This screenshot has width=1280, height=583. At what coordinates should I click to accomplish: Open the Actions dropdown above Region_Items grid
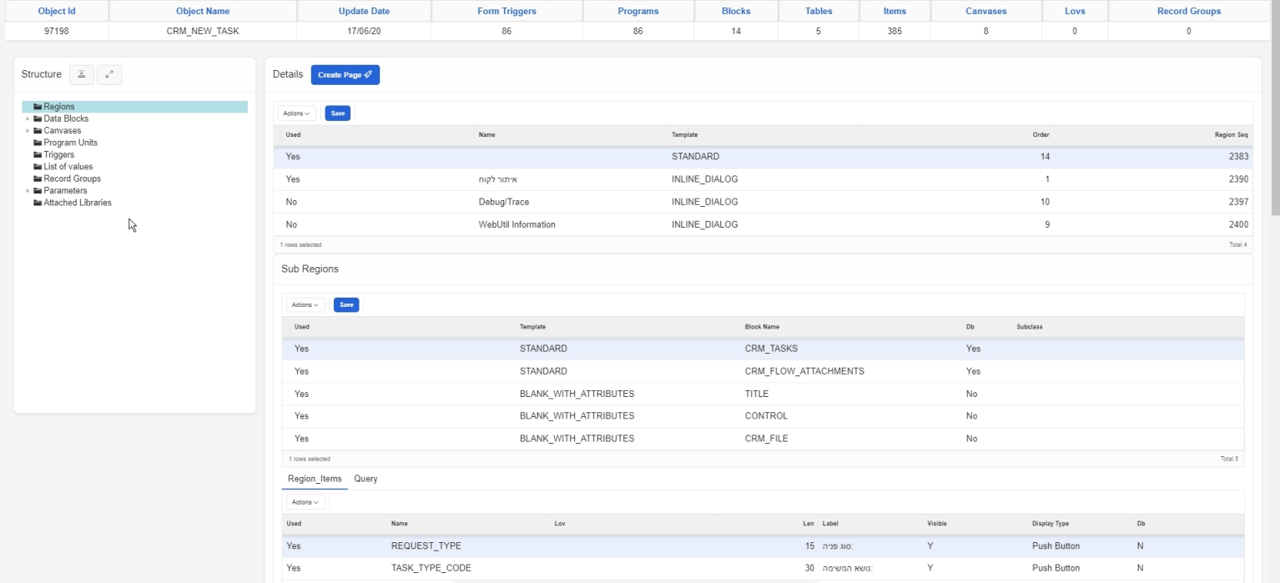[305, 502]
